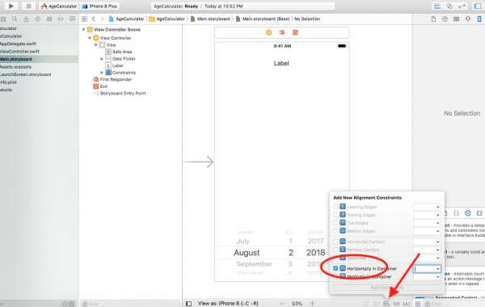This screenshot has height=307, width=485.
Task: Open the Attributes inspector tab
Action: 468,19
